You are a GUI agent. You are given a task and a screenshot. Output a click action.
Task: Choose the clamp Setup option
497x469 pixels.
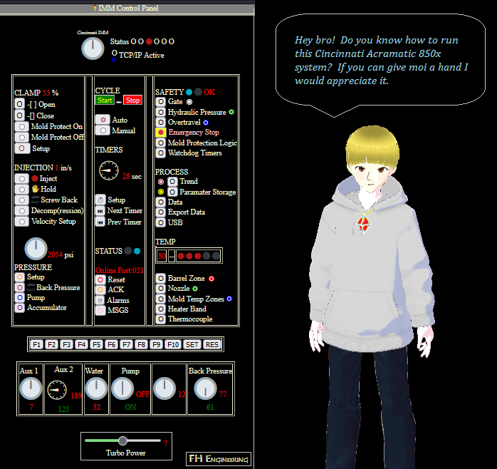22,148
